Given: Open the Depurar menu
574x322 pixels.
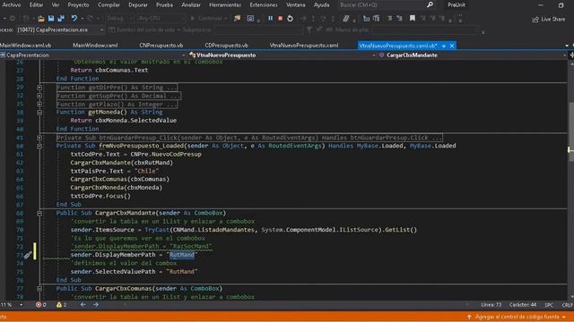Looking at the screenshot, I should (138, 4).
